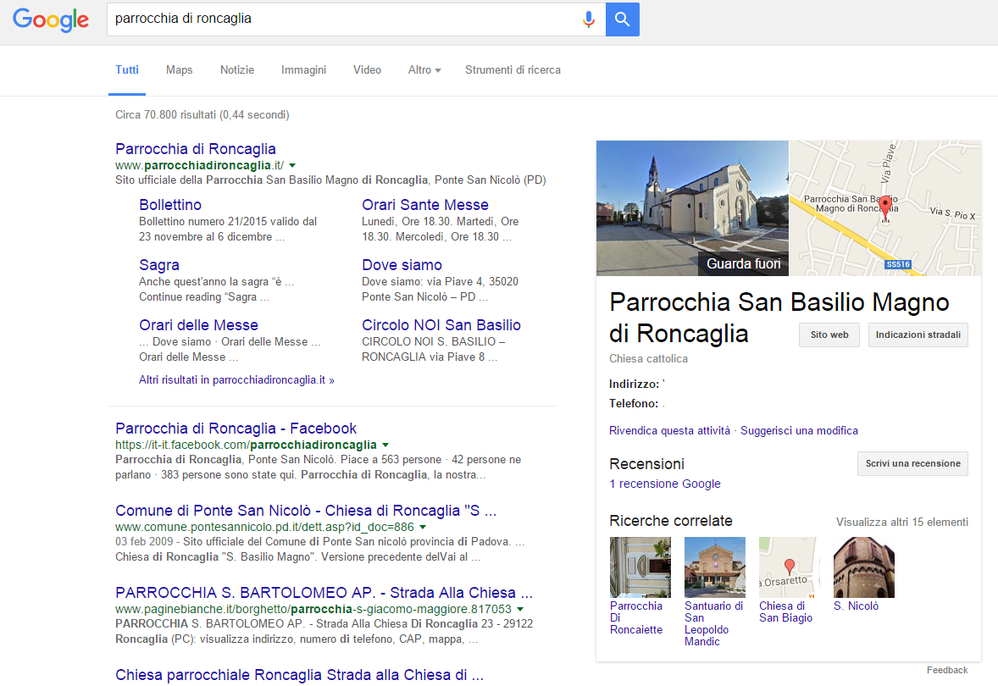Click the Chiesa di San Biagio map thumbnail
Viewport: 998px width, 686px height.
(x=790, y=567)
